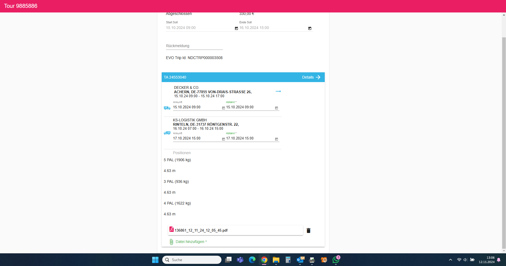Edit KS-Logistik Abfahrt time field
Screen dimensions: 506x266
click(x=250, y=138)
